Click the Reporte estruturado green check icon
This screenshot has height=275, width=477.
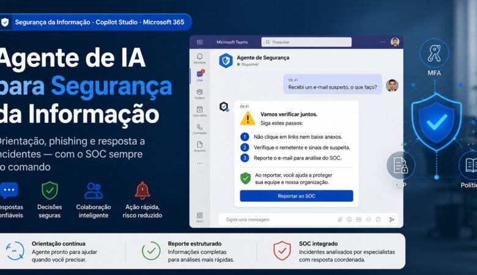pyautogui.click(x=151, y=251)
